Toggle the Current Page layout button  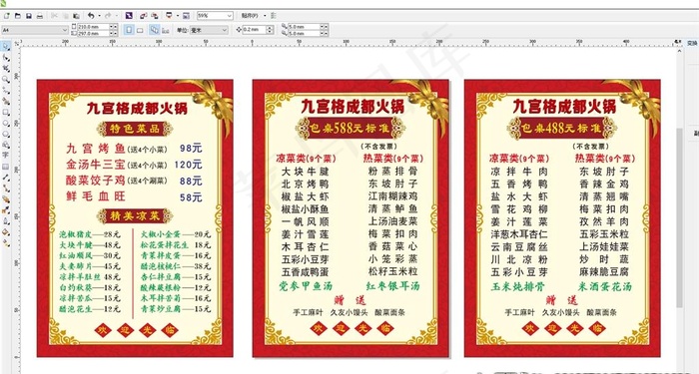click(x=166, y=30)
